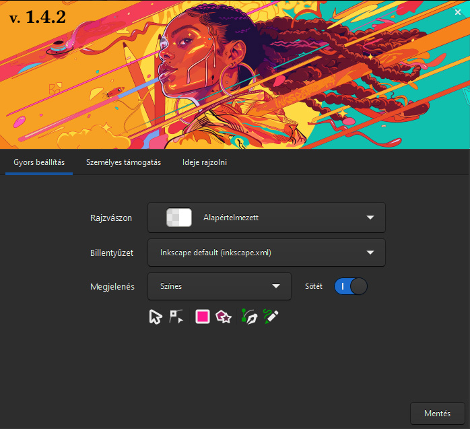The width and height of the screenshot is (470, 429).
Task: Click the Pencil freehand tool icon
Action: pos(271,316)
